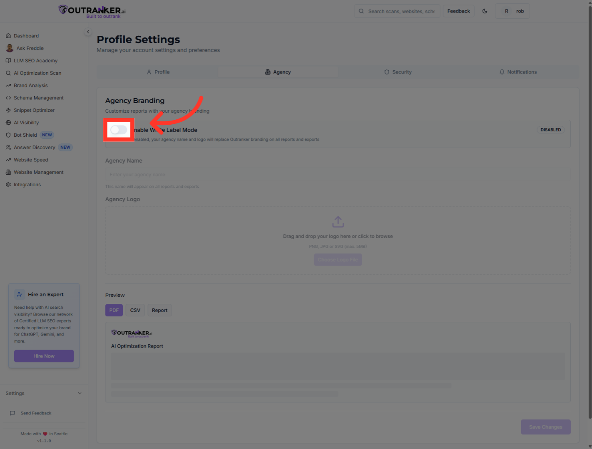This screenshot has width=592, height=449.
Task: Open Bot Shield from the sidebar
Action: pyautogui.click(x=25, y=135)
